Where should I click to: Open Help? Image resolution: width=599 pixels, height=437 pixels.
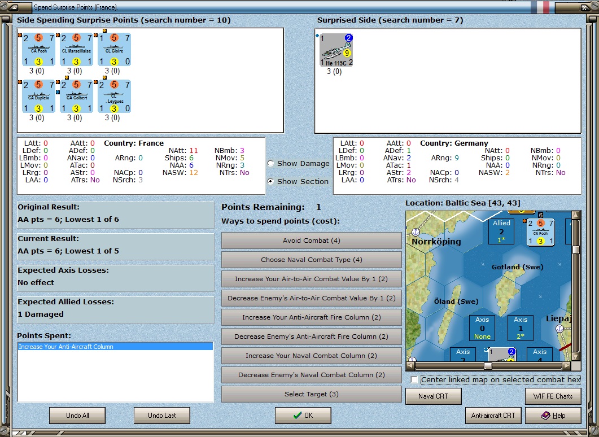pyautogui.click(x=553, y=415)
